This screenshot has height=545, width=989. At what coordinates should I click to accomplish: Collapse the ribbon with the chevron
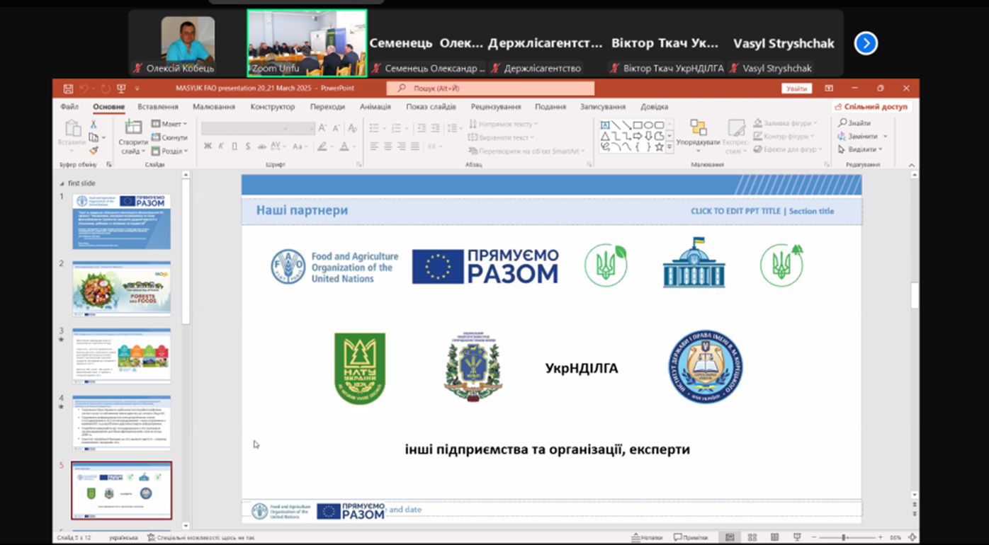click(912, 165)
